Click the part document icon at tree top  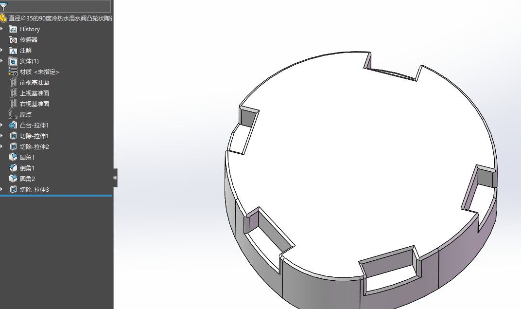(x=3, y=18)
